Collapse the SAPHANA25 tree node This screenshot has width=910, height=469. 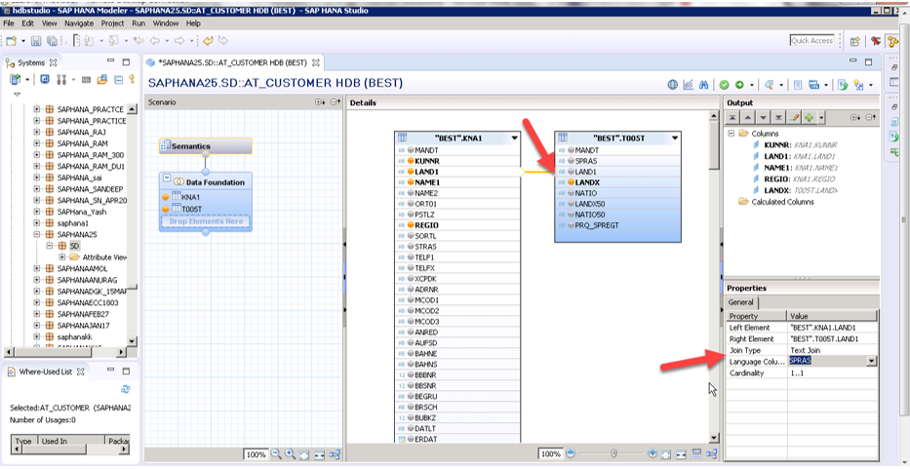[x=37, y=234]
